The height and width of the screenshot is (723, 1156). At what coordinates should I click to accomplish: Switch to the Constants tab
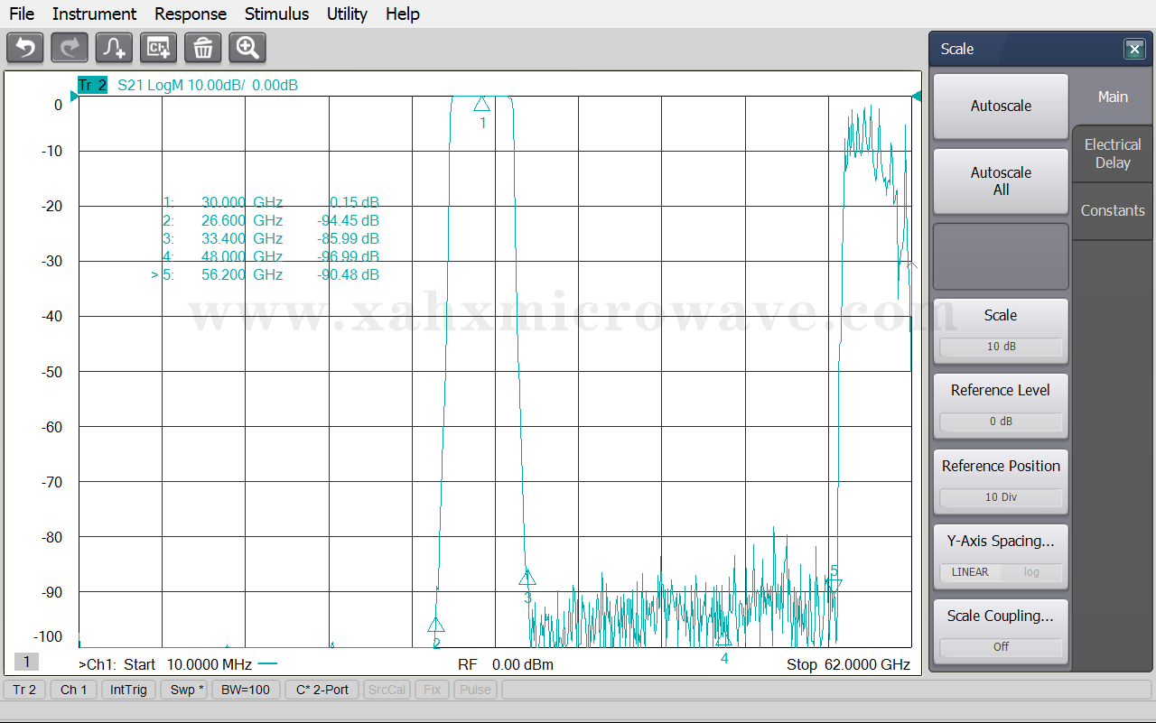pos(1113,210)
